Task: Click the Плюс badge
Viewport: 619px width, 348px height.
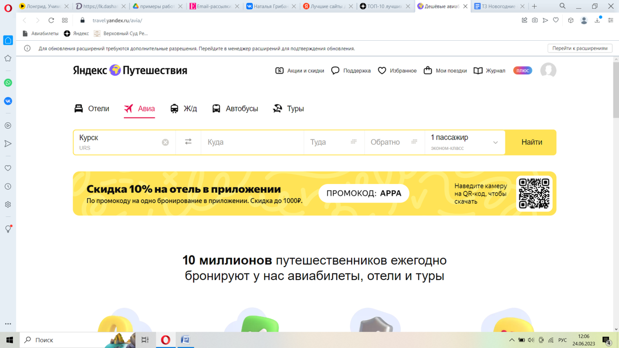Action: pos(523,71)
